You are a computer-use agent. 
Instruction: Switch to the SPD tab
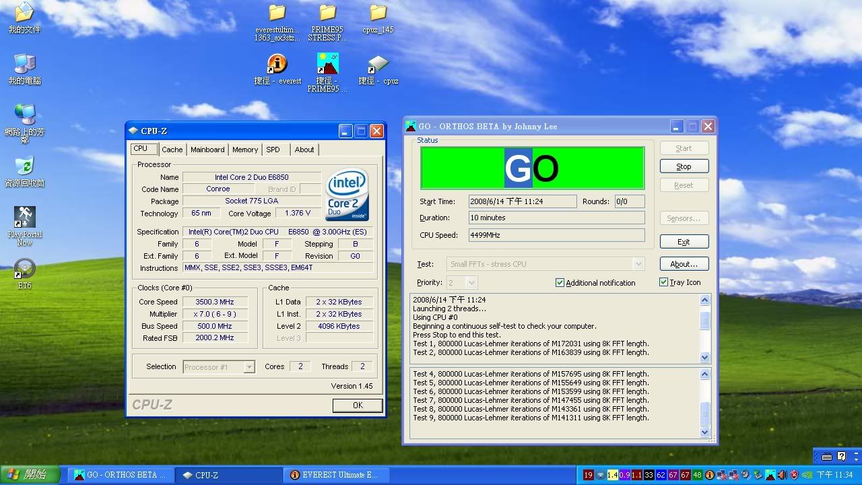[x=275, y=150]
